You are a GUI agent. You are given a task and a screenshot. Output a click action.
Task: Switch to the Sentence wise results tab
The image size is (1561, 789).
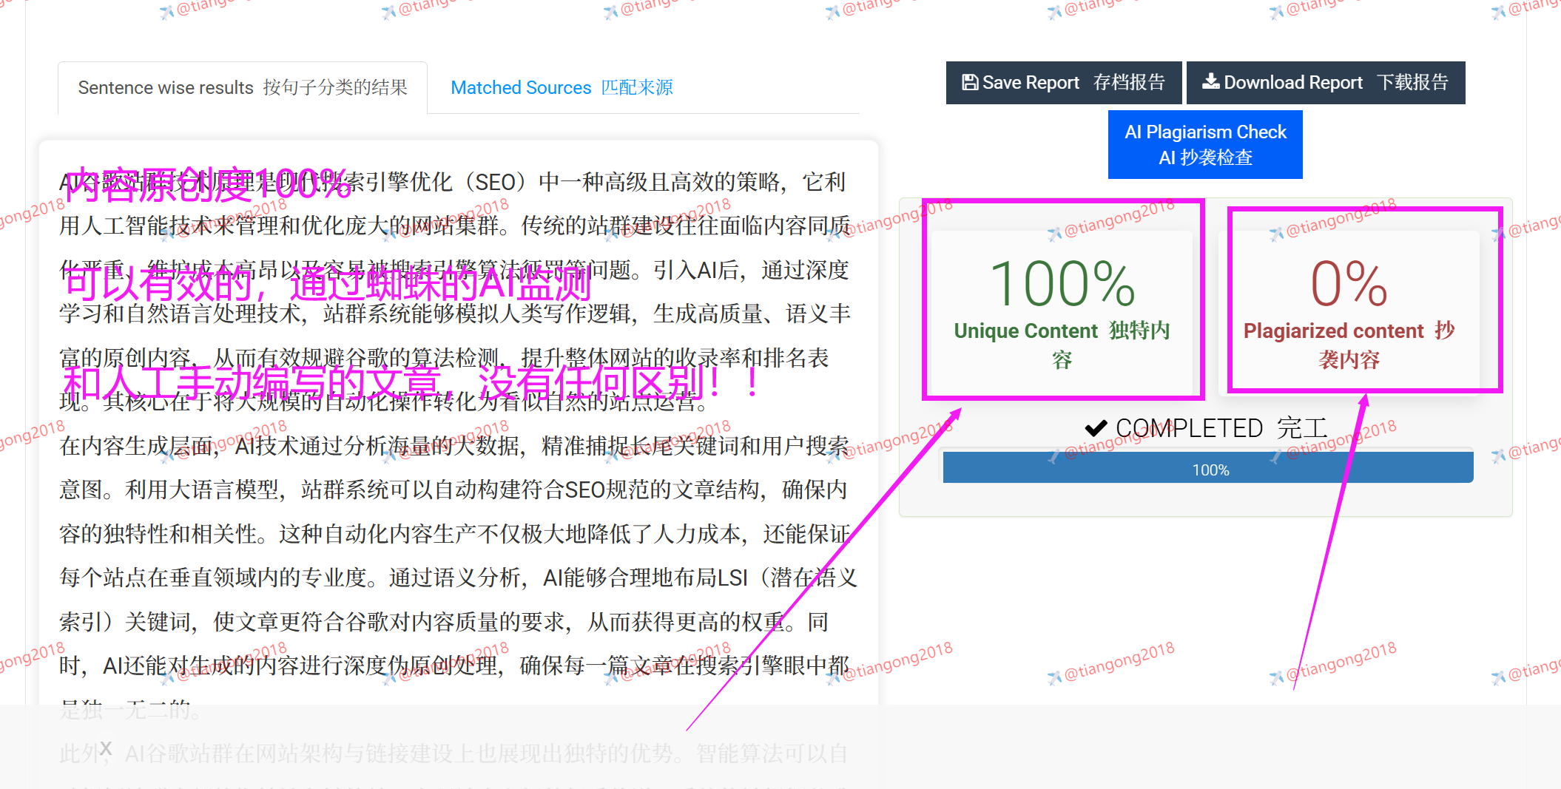(x=242, y=87)
